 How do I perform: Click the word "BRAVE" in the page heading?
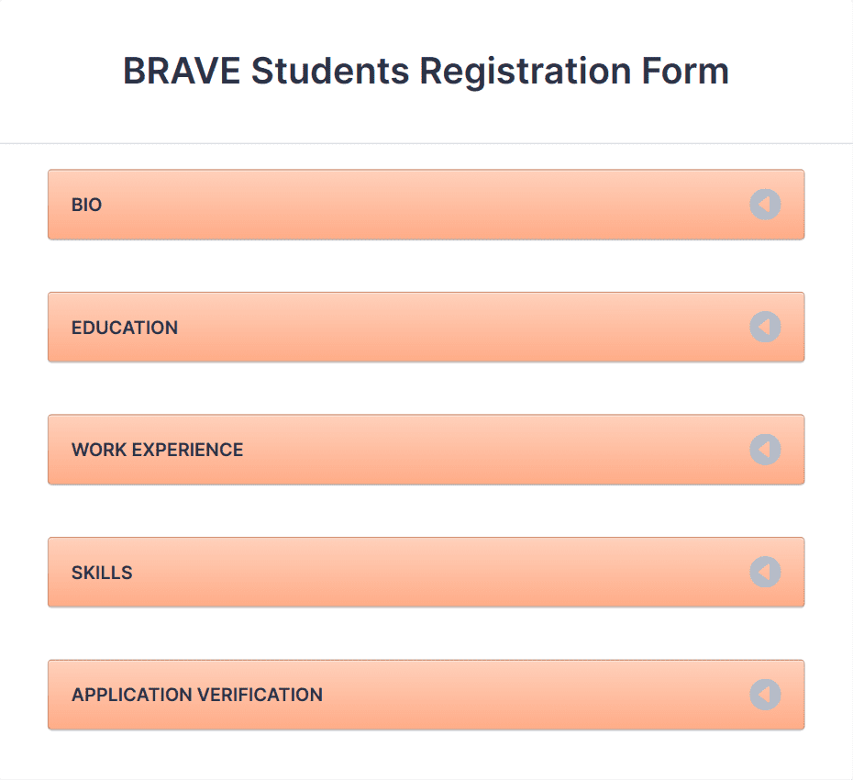click(x=182, y=71)
